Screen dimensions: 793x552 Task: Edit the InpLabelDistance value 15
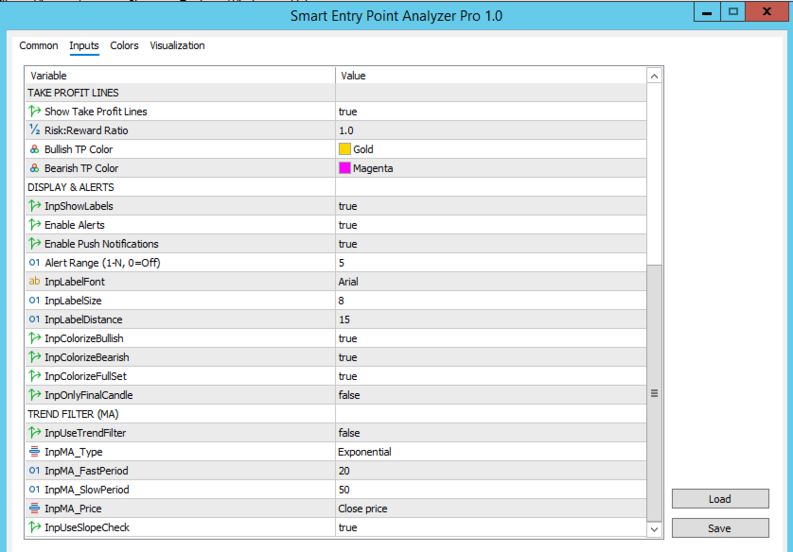tap(490, 319)
